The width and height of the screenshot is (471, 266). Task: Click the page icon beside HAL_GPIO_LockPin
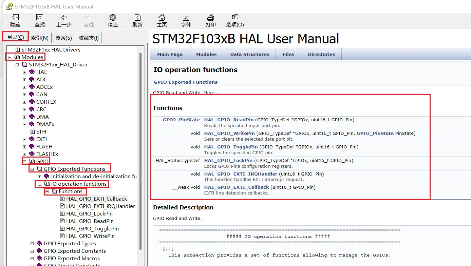tap(62, 213)
